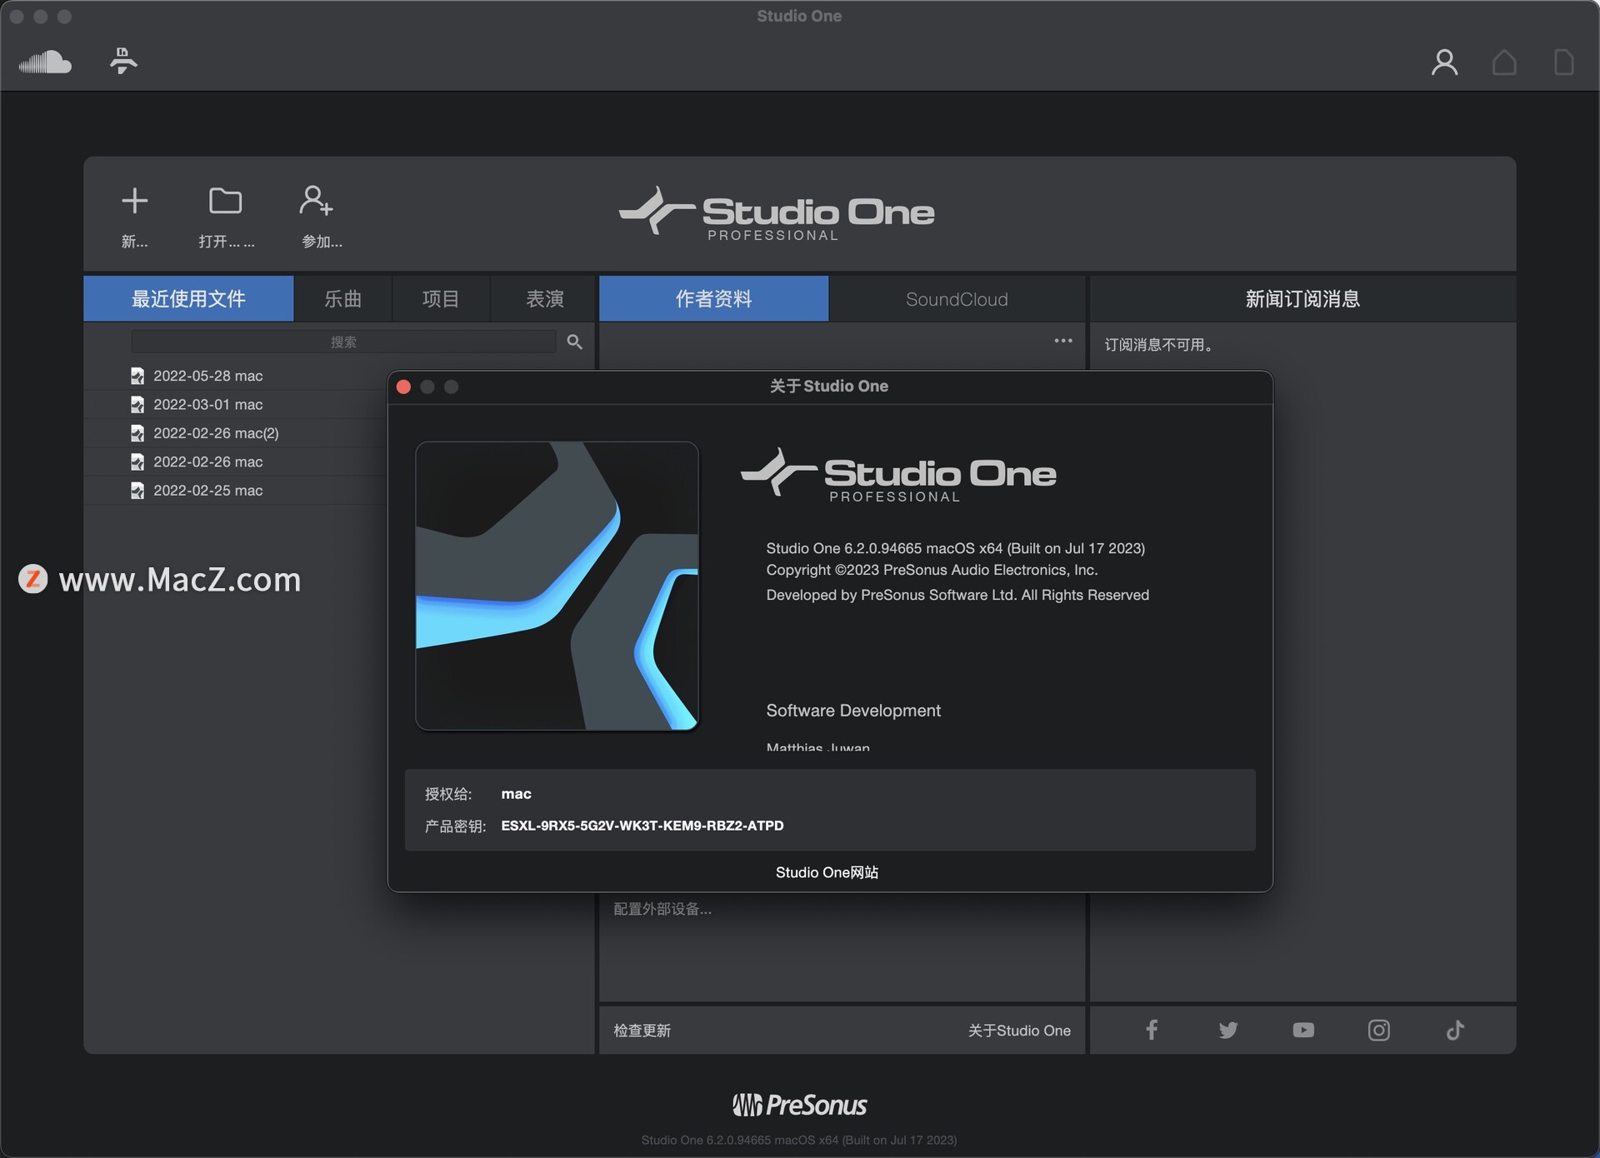The height and width of the screenshot is (1158, 1600).
Task: Create new document with plus icon
Action: coord(135,201)
